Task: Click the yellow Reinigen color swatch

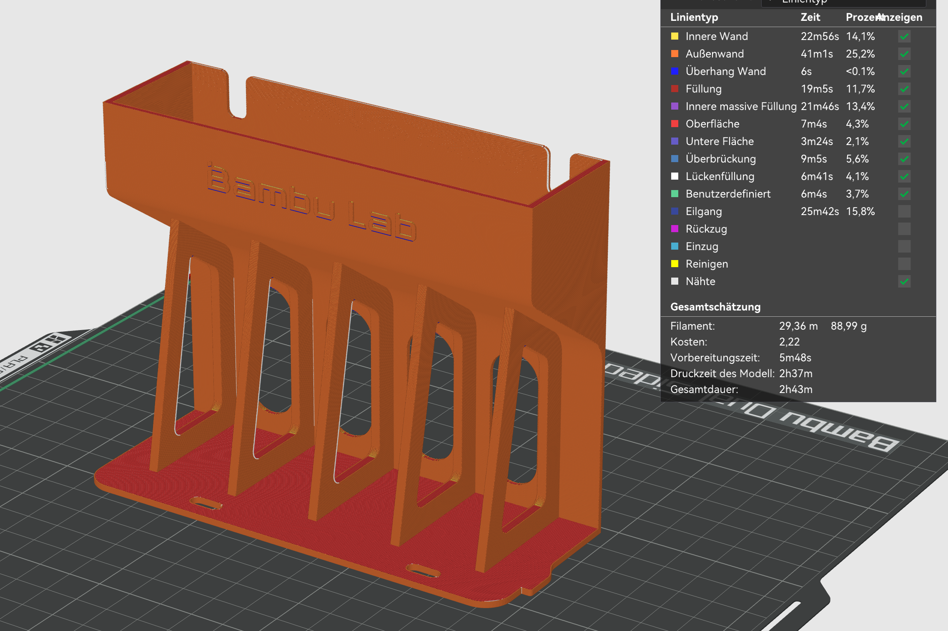Action: (x=675, y=264)
